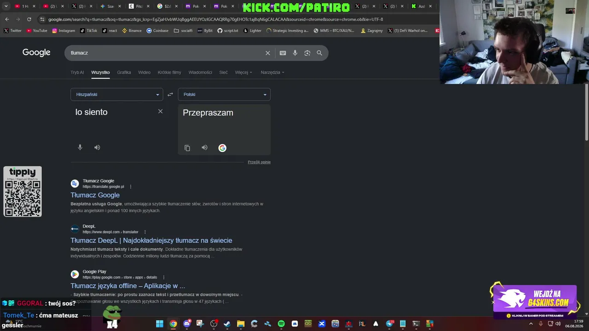
Task: Open the Coinbase bookmark
Action: coord(157,31)
